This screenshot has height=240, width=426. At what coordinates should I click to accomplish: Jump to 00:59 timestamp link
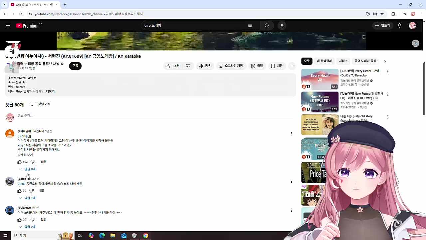coord(21,184)
